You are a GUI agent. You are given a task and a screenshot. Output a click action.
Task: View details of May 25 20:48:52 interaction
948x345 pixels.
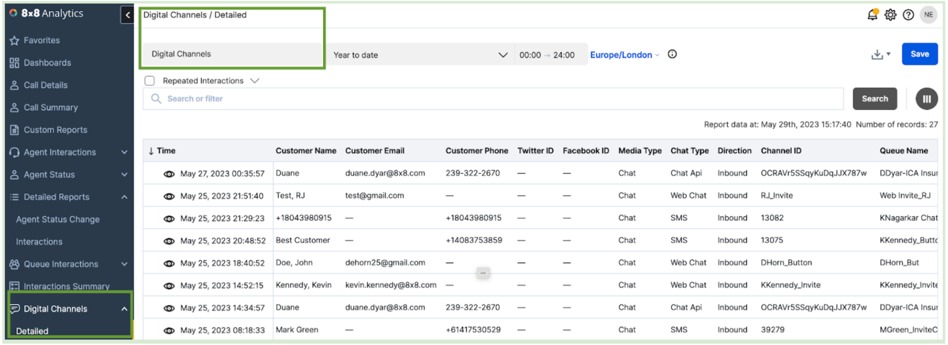(169, 241)
